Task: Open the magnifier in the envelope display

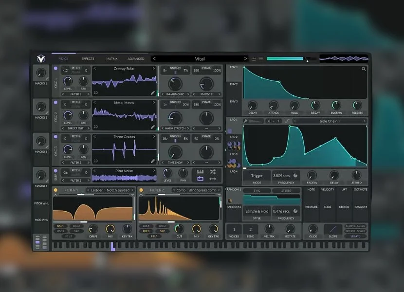Action: [364, 69]
